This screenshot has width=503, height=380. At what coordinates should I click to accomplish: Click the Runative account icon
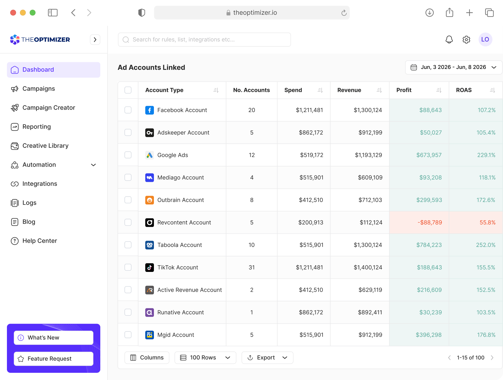150,313
